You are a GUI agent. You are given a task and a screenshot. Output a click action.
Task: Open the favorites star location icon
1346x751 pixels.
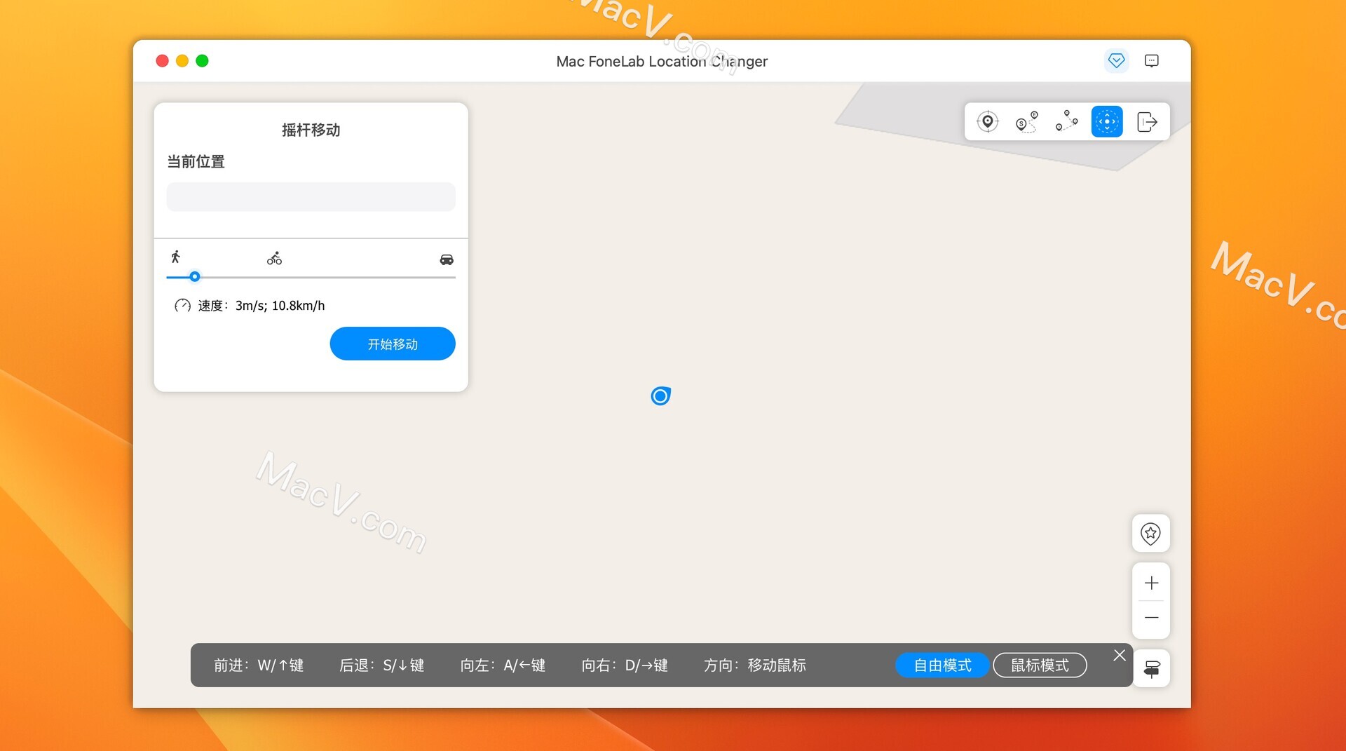1150,534
